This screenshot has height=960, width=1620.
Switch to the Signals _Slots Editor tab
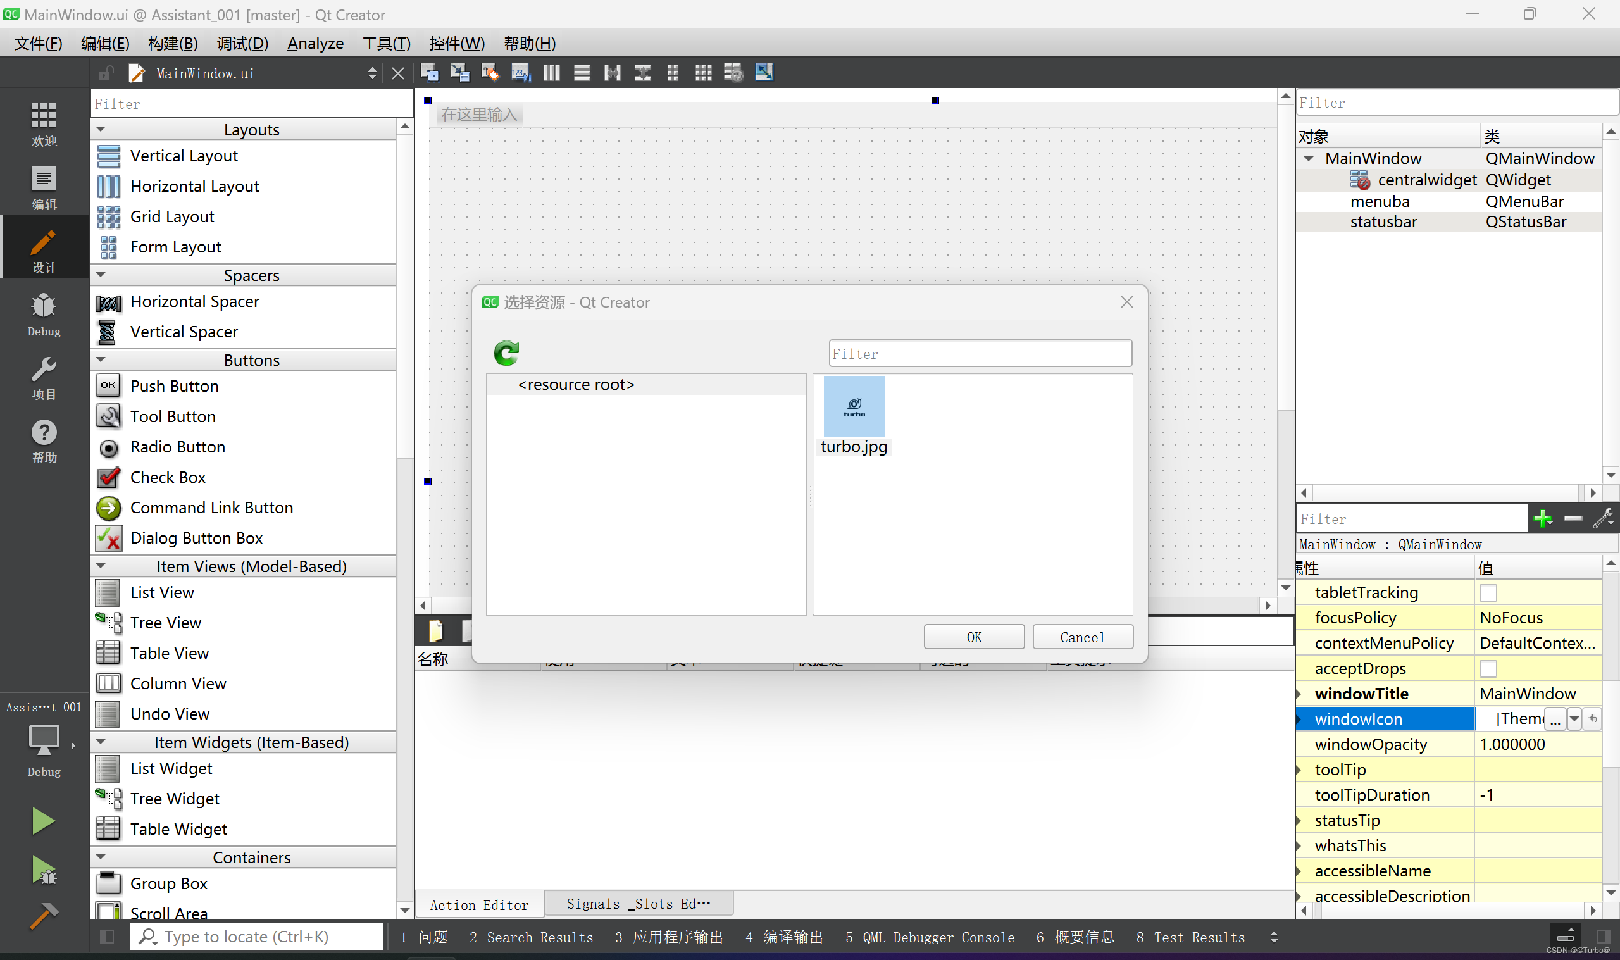pos(639,904)
